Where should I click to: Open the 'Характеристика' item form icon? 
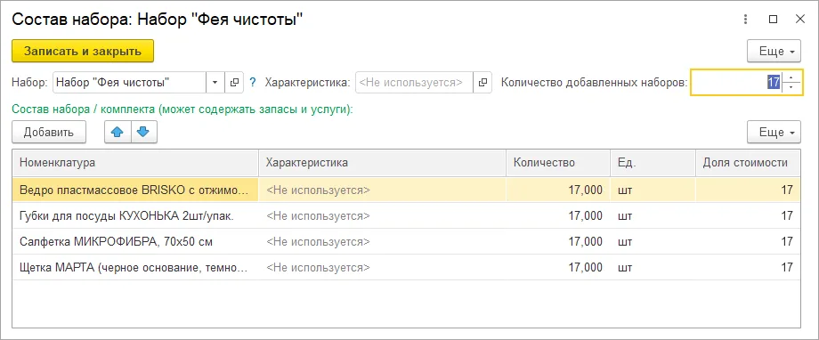point(482,83)
